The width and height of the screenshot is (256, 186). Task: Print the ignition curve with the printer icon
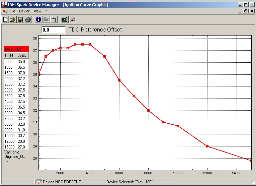[x=28, y=19]
